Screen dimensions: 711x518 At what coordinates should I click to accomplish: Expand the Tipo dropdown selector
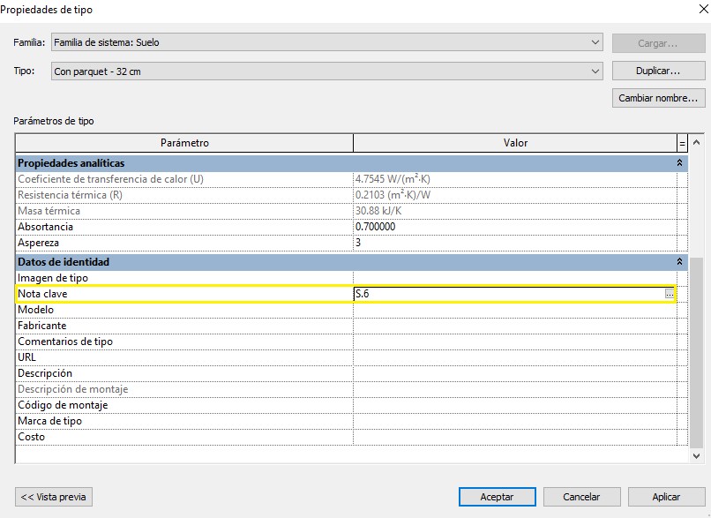tap(595, 71)
